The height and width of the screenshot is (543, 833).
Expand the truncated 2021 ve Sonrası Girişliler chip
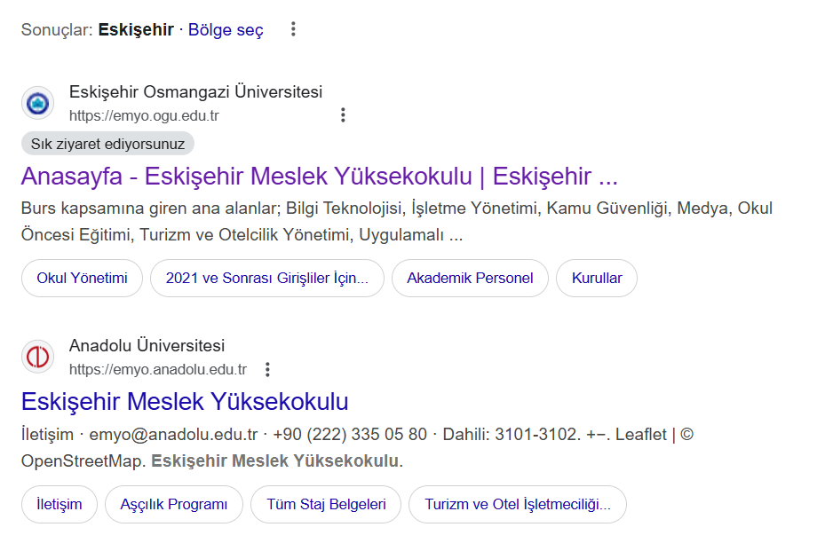click(266, 278)
